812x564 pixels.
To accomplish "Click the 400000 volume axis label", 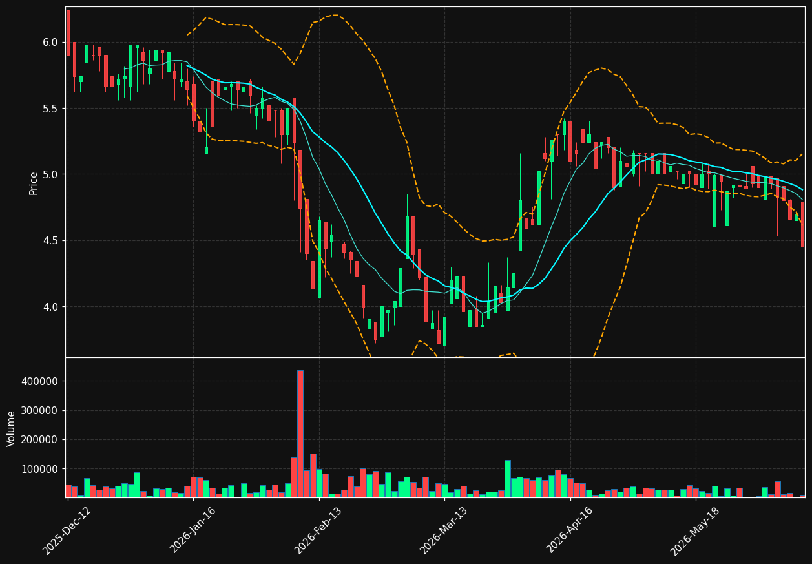I will click(x=41, y=381).
